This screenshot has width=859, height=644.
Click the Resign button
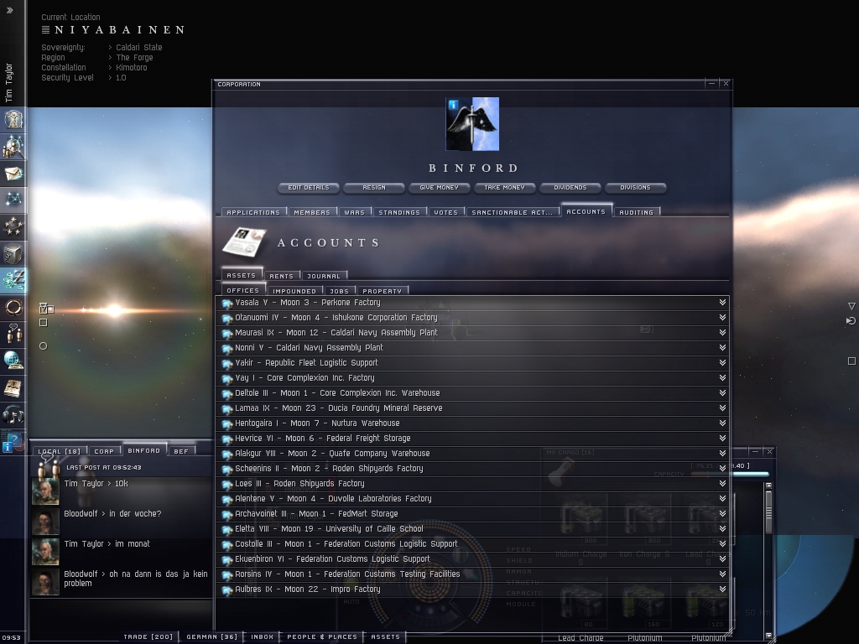pyautogui.click(x=374, y=188)
